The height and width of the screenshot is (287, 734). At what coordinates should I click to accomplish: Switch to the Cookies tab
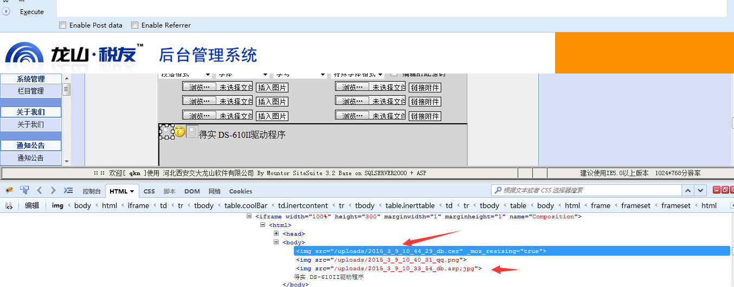point(241,191)
